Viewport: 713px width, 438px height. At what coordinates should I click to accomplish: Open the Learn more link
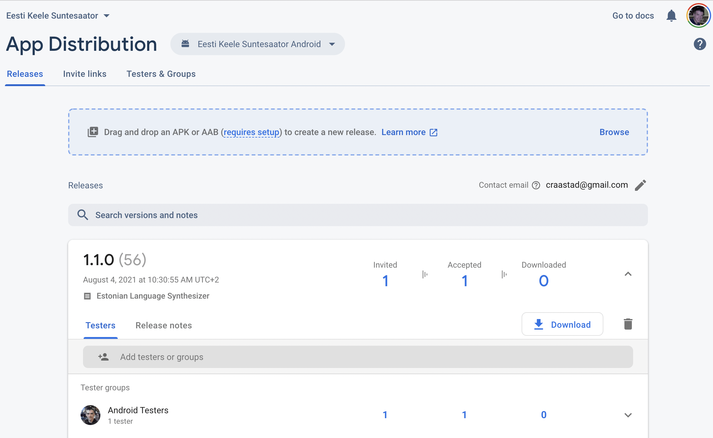click(x=409, y=132)
